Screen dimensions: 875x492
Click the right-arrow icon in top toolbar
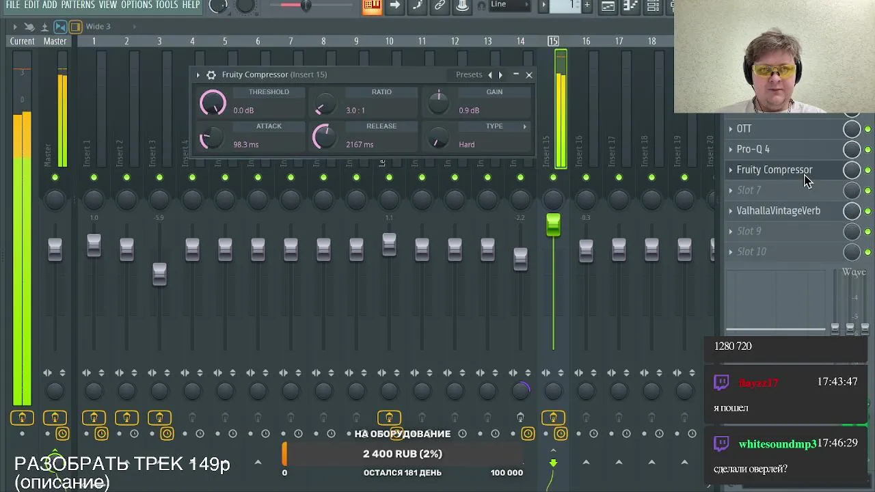click(395, 5)
